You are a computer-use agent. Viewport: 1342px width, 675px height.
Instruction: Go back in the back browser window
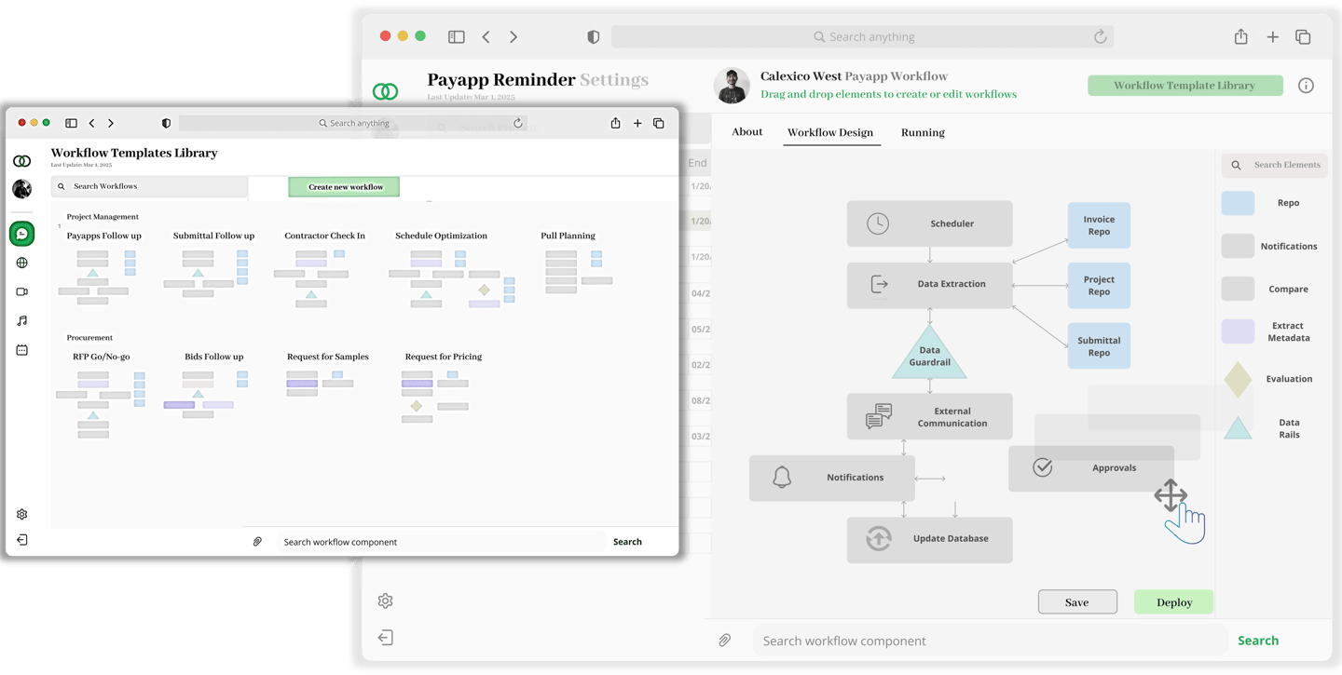click(x=486, y=37)
